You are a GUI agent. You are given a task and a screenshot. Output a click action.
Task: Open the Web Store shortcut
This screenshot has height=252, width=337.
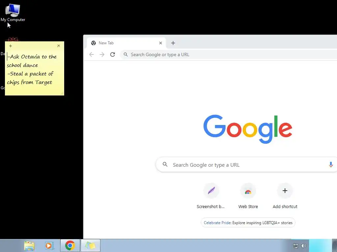(x=248, y=196)
